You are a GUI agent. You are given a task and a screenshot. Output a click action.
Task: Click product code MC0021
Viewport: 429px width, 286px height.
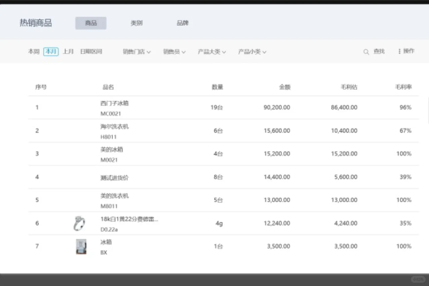pyautogui.click(x=111, y=114)
